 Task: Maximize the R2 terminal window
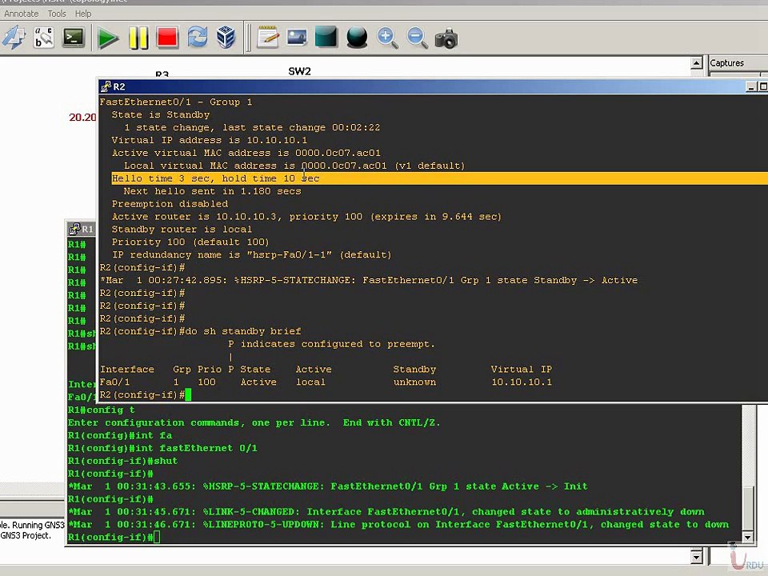tap(763, 86)
